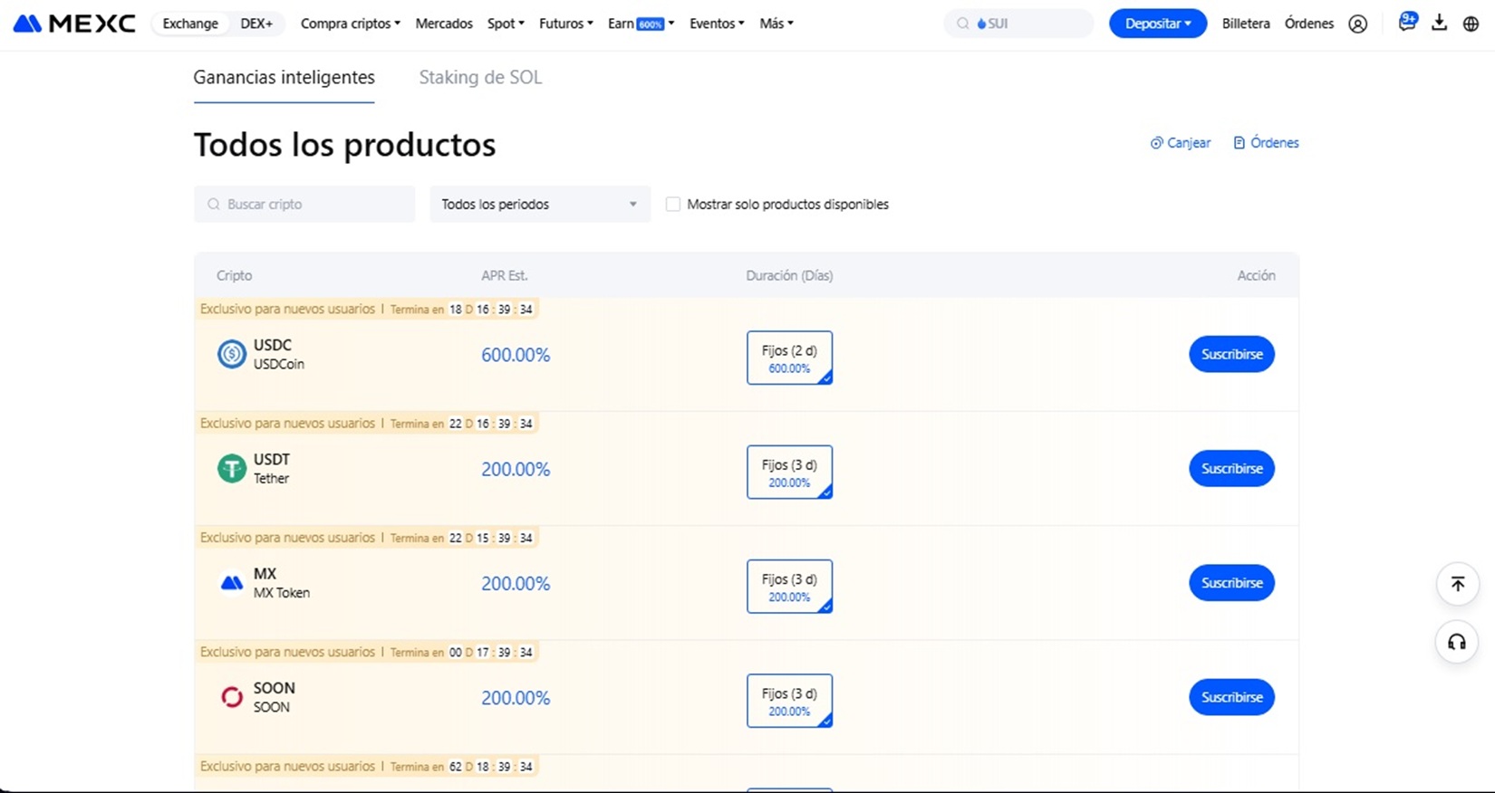This screenshot has height=793, width=1495.
Task: Open the user account profile icon
Action: [x=1357, y=24]
